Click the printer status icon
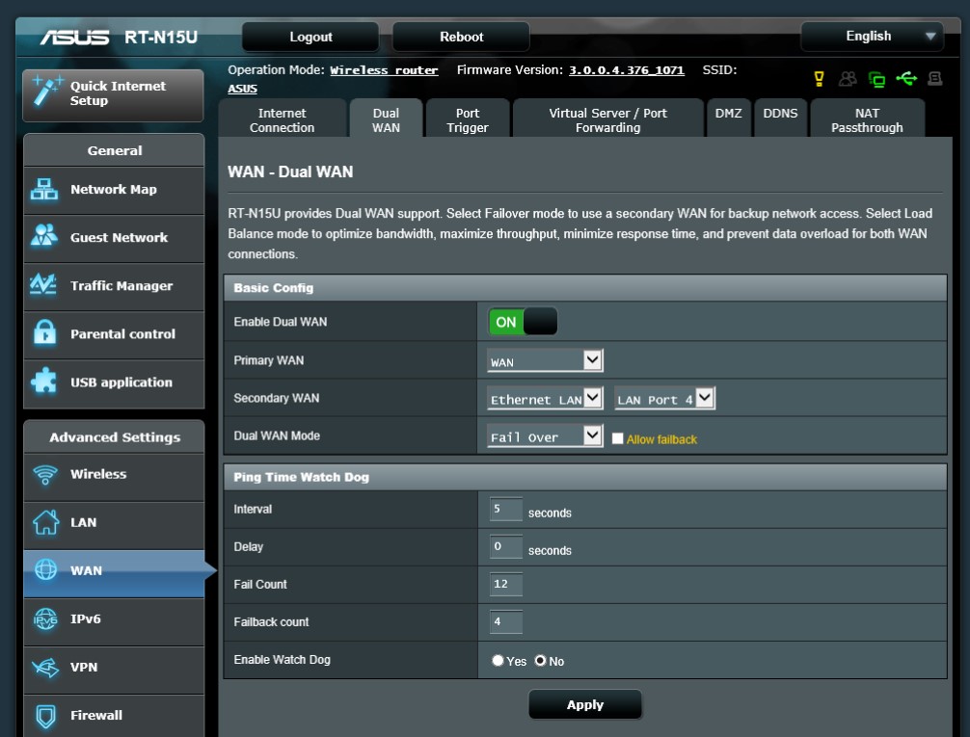The height and width of the screenshot is (737, 970). point(934,79)
